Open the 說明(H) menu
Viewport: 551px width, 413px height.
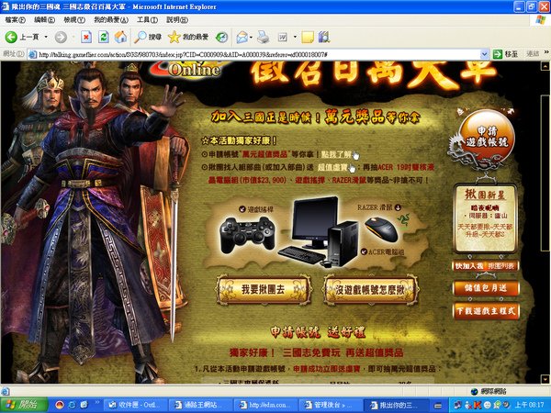pos(177,20)
